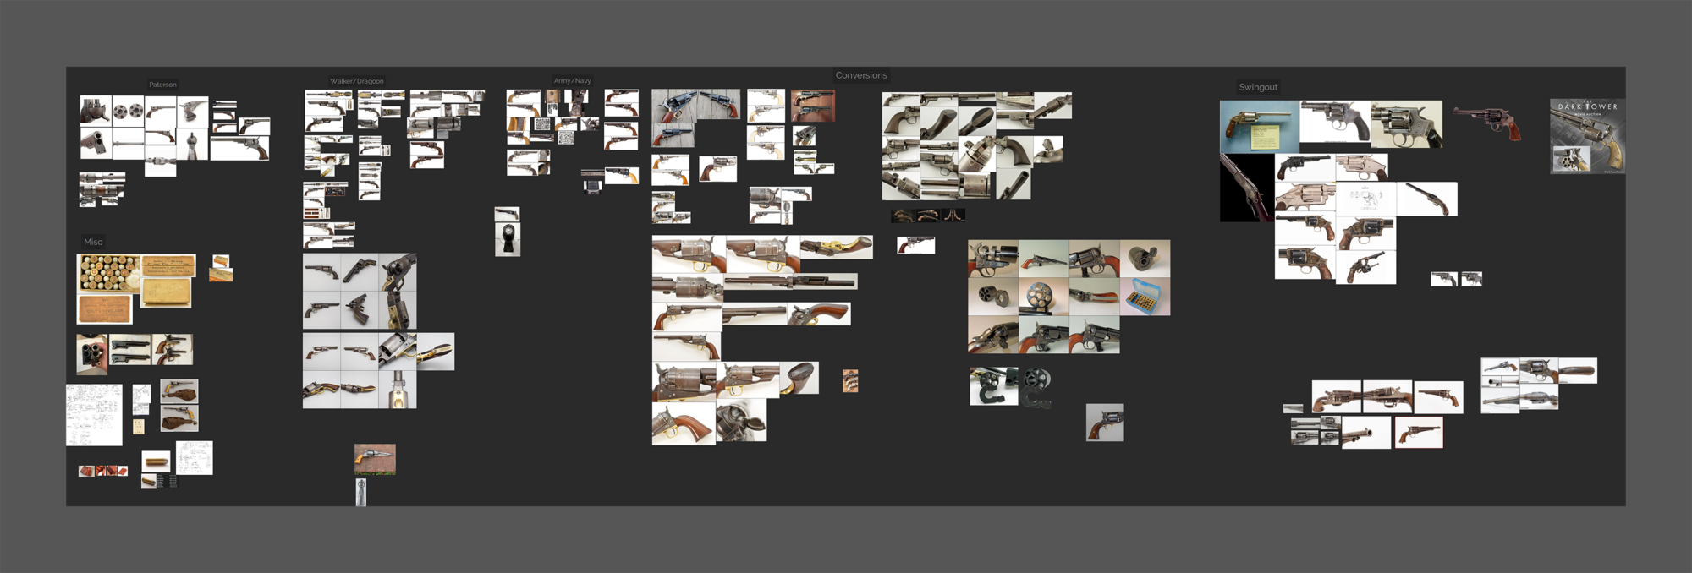
Task: Select the tan closed cartridge box photo
Action: (166, 293)
